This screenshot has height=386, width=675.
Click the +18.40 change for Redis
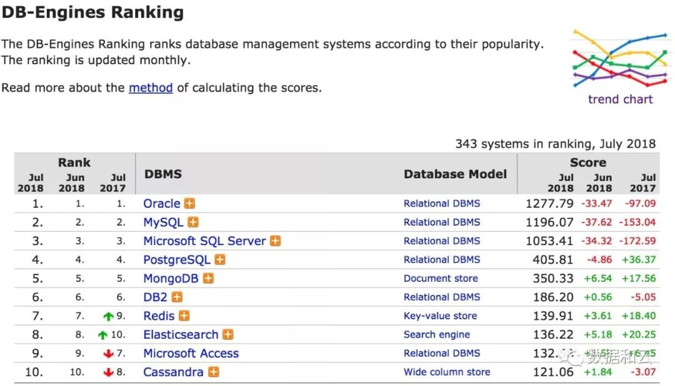tap(638, 316)
